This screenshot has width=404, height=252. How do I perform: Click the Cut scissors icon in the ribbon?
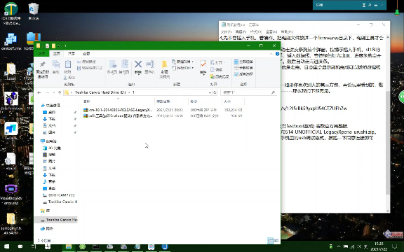coord(69,78)
